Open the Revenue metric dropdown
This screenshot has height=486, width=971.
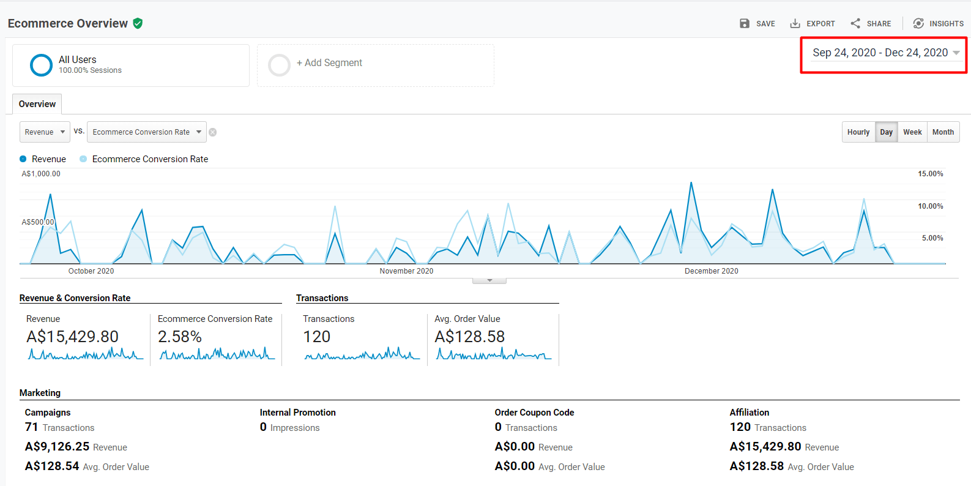(x=45, y=132)
